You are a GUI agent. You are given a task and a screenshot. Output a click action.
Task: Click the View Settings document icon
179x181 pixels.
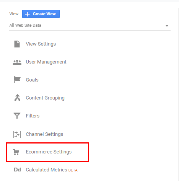pos(17,44)
